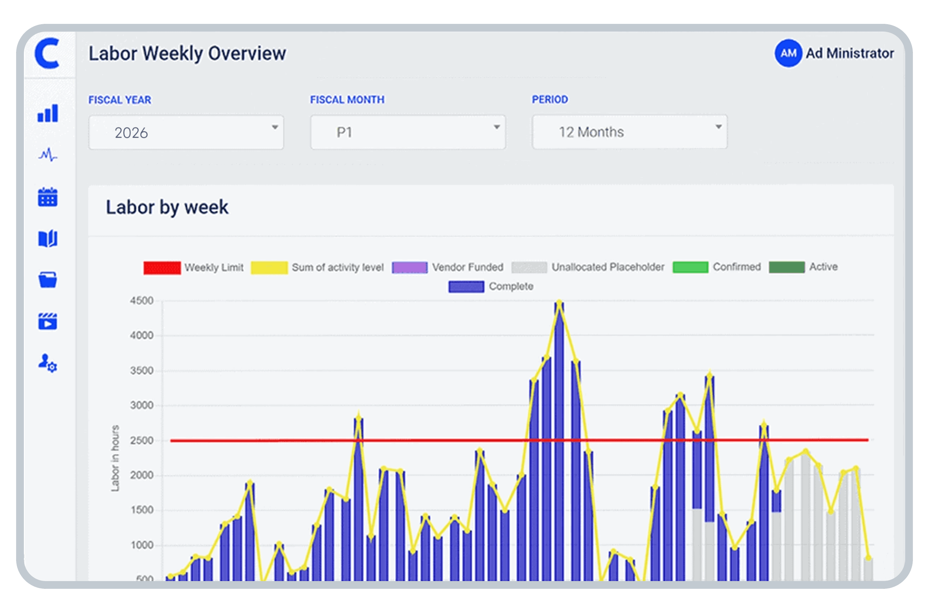Toggle the Confirmed legend entry

point(717,267)
